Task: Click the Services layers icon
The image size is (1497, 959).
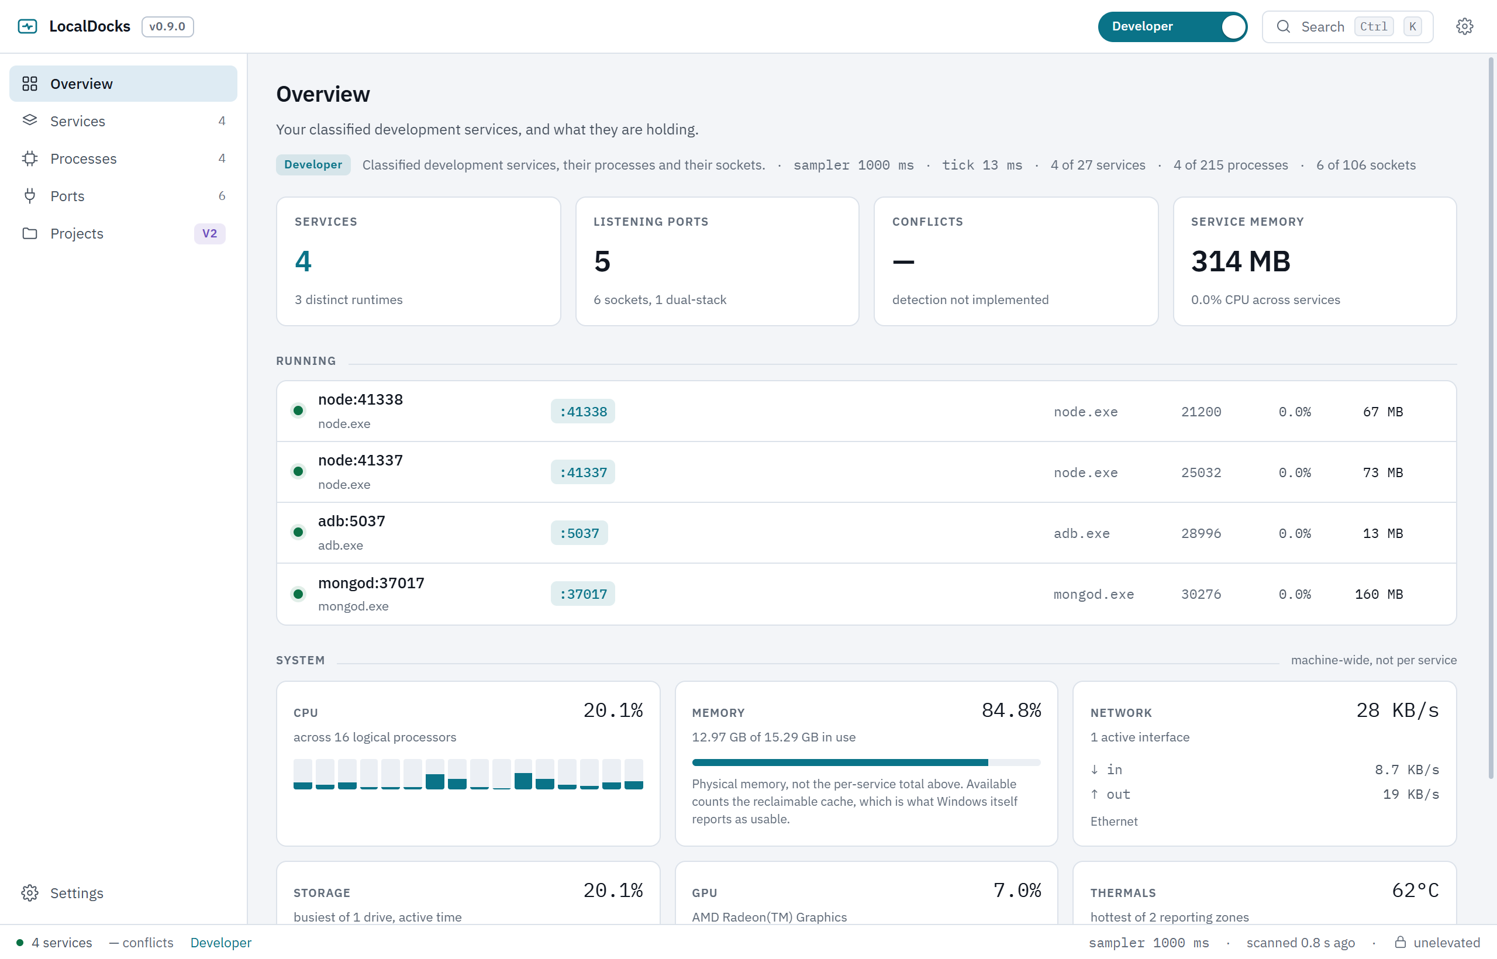Action: [30, 120]
